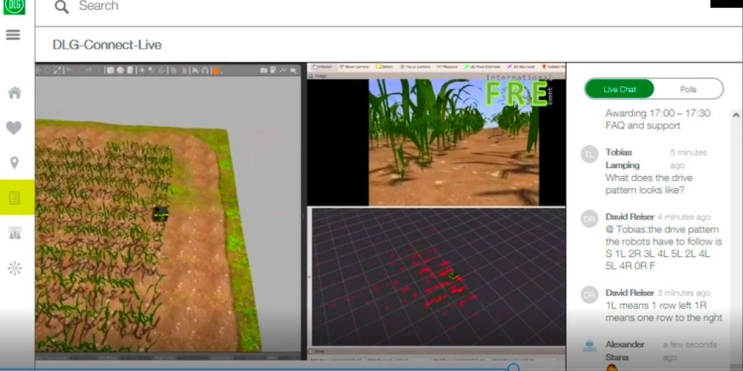
Task: Switch to the Live Chat tab
Action: [x=619, y=89]
